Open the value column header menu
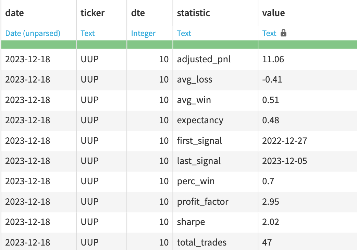This screenshot has height=250, width=357. click(273, 13)
